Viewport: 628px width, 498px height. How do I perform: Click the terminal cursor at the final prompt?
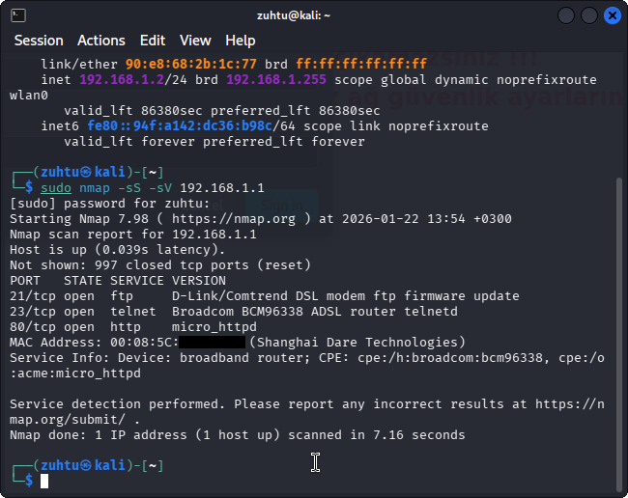pos(44,482)
